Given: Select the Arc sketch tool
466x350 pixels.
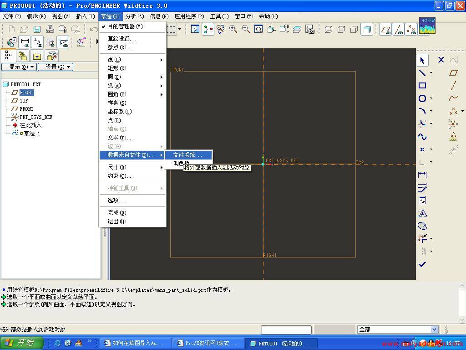Looking at the screenshot, I should 422,111.
